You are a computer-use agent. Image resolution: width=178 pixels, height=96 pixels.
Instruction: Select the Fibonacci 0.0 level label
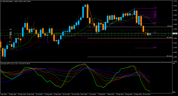[155, 8]
